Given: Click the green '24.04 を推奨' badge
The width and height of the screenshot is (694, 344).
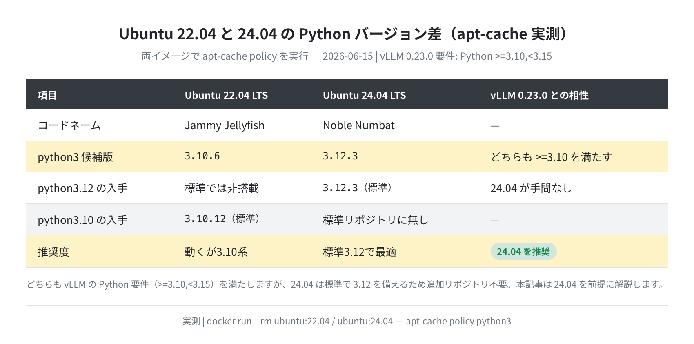Looking at the screenshot, I should 523,252.
